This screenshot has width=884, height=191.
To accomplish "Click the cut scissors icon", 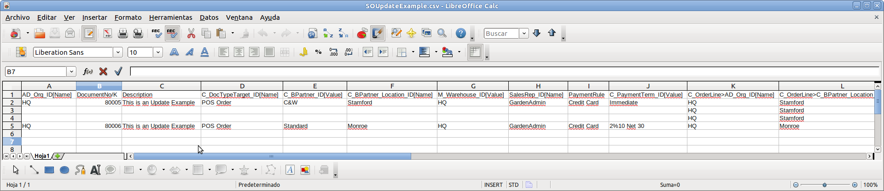I will [x=191, y=34].
